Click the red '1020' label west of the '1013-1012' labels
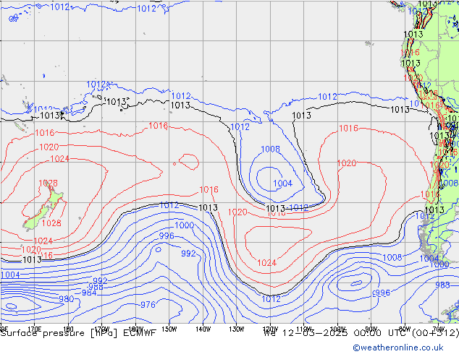459x354 pixels. [x=237, y=212]
